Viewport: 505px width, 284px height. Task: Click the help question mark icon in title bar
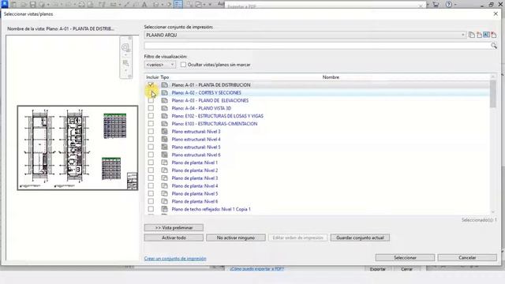pyautogui.click(x=449, y=4)
